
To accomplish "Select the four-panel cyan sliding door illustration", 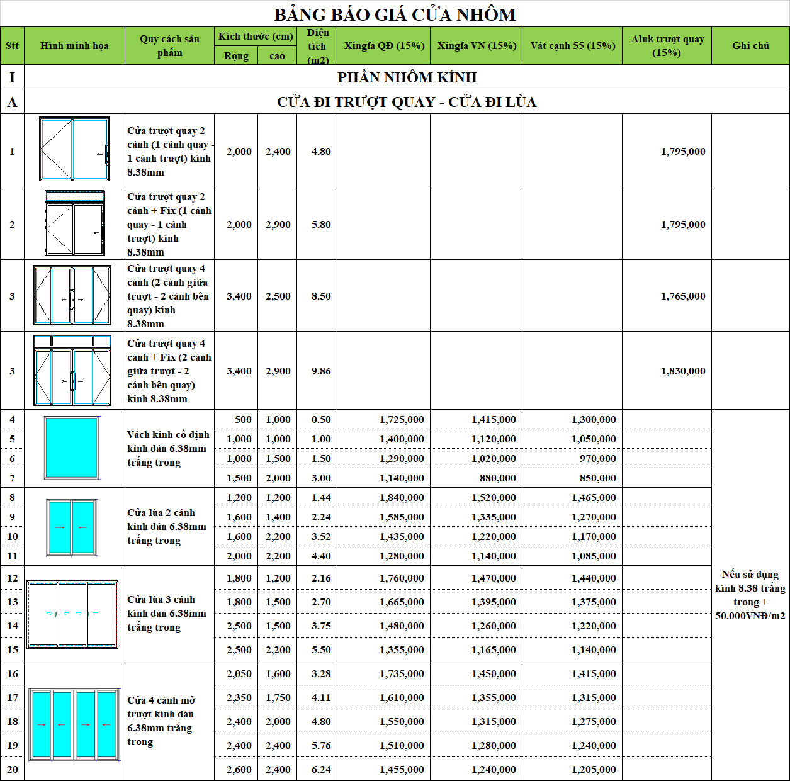I will (74, 724).
